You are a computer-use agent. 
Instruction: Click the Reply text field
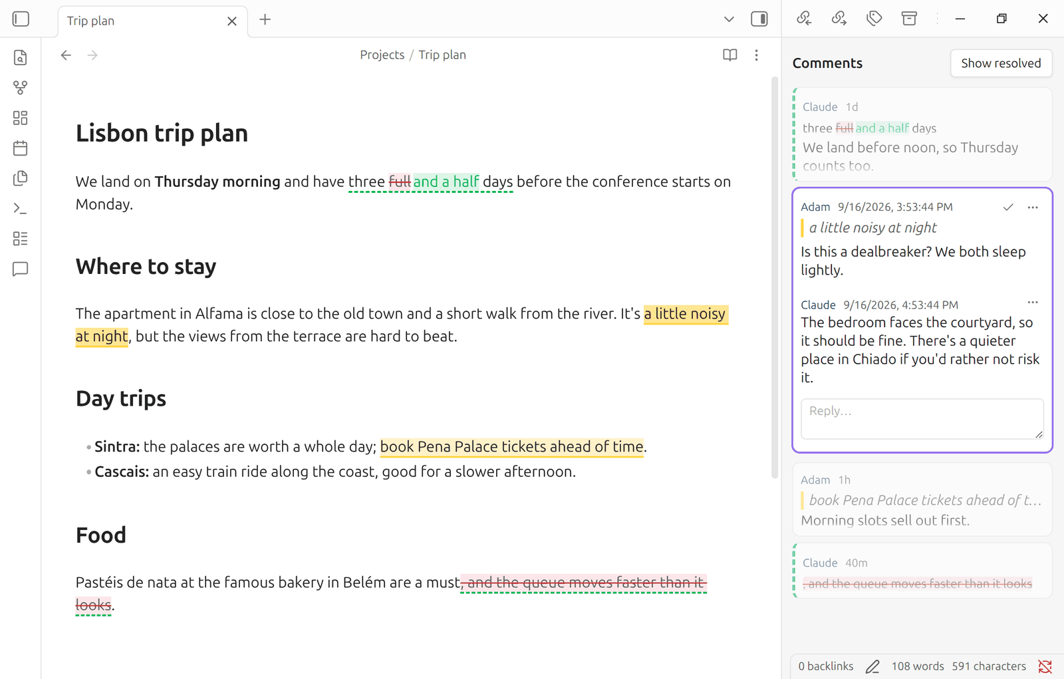pyautogui.click(x=922, y=419)
